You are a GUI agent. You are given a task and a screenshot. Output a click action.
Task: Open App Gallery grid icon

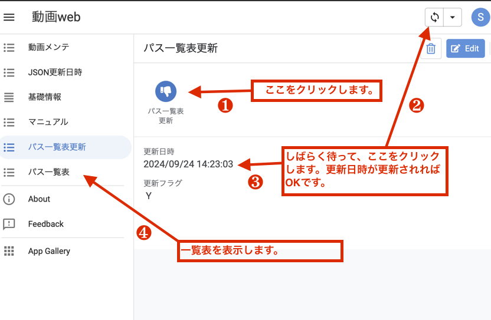tap(9, 251)
